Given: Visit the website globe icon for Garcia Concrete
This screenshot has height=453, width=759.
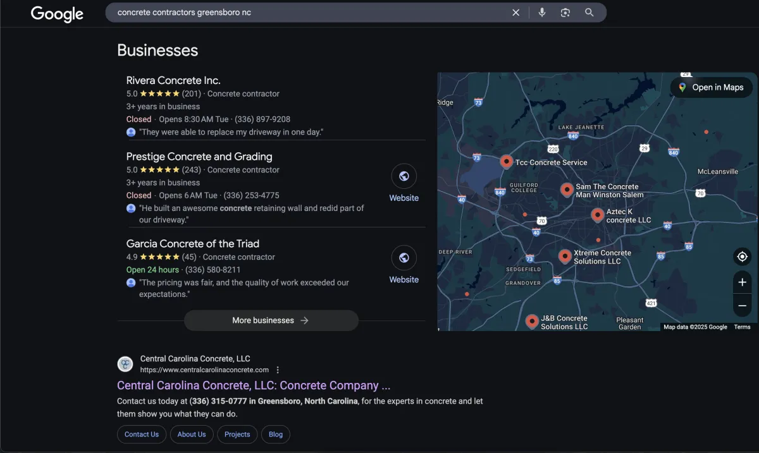Looking at the screenshot, I should point(404,258).
